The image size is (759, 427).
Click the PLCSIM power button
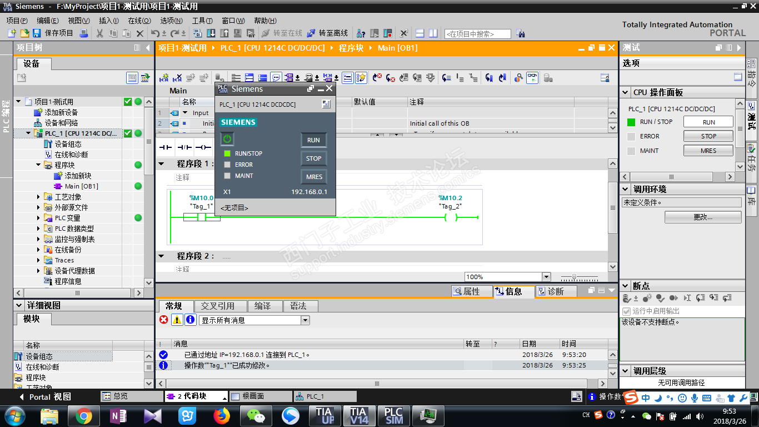tap(227, 139)
